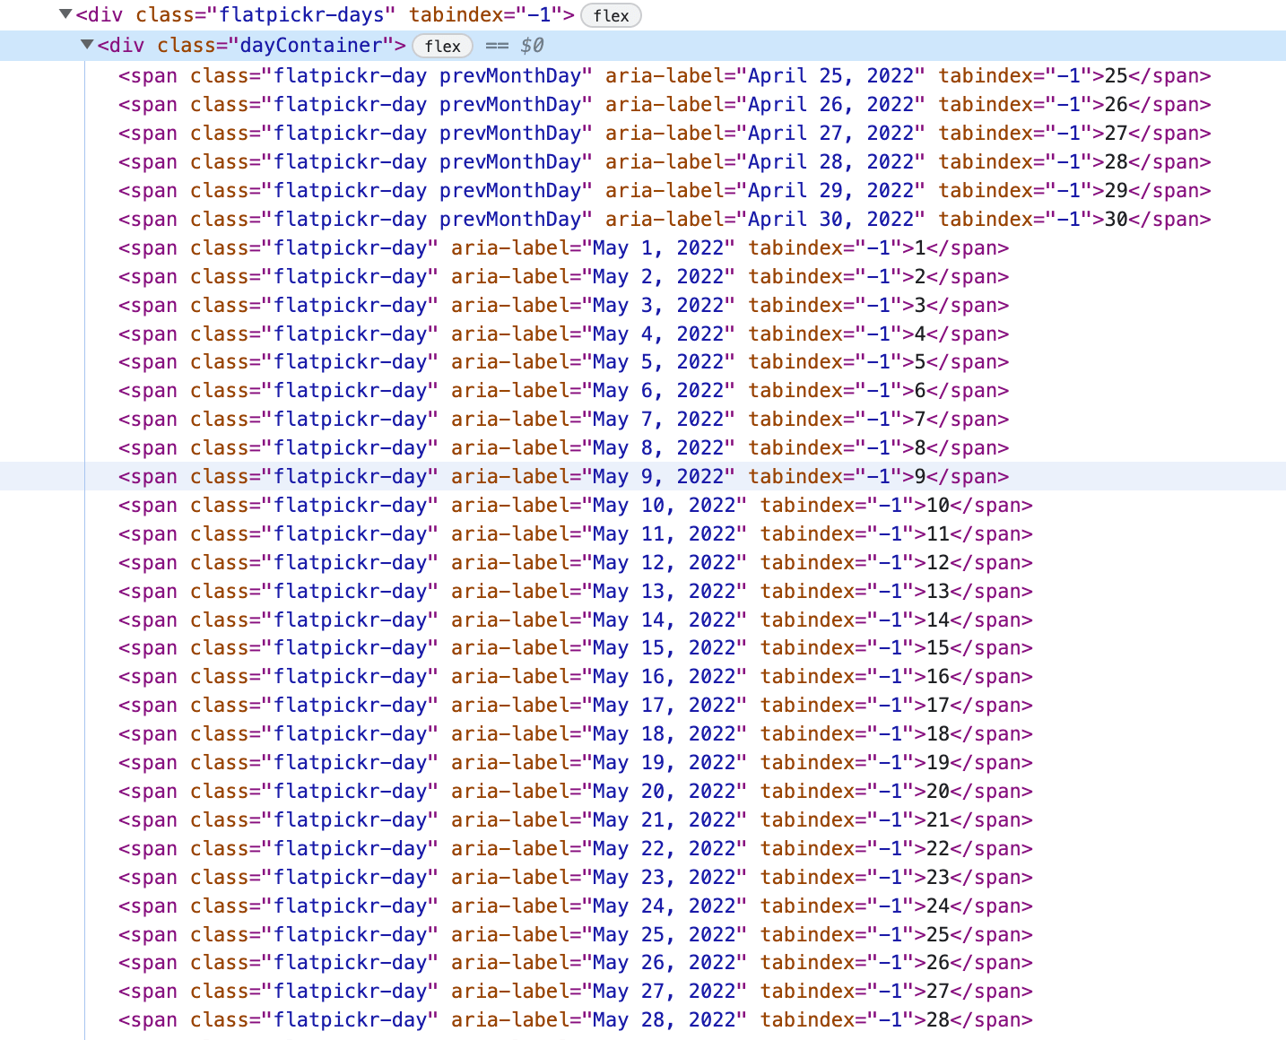Select span with aria-label May 14, 2022
1286x1040 pixels.
[x=575, y=620]
